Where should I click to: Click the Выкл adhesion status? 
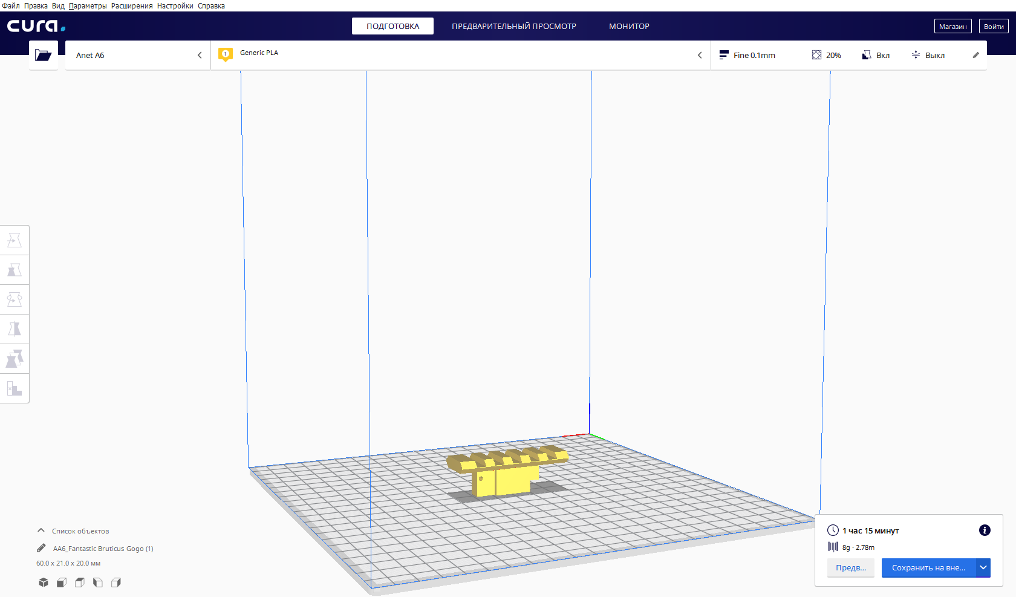[935, 55]
